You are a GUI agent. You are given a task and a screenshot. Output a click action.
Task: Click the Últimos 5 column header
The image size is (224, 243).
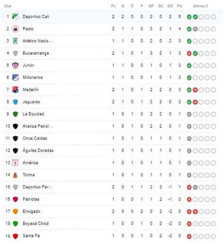point(200,6)
